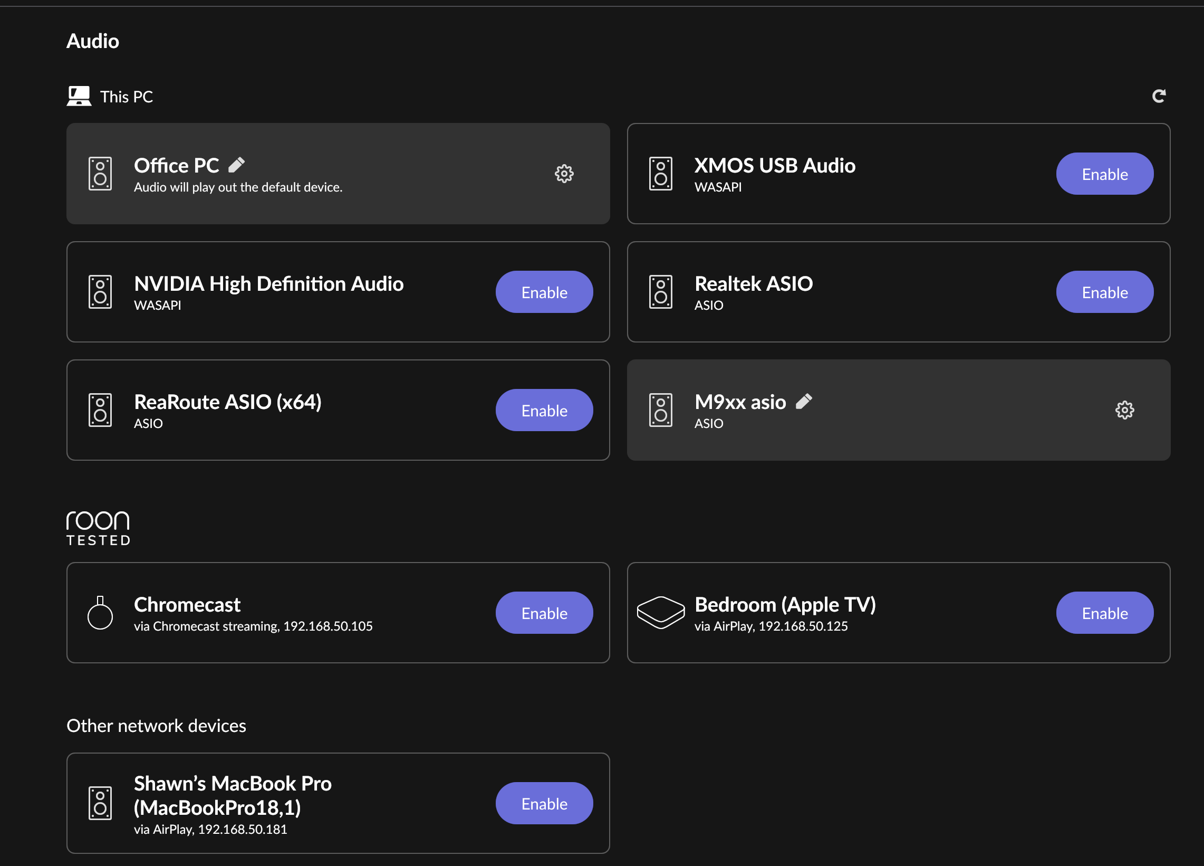Screen dimensions: 1204x866
Task: Enable NVIDIA High Definition Audio
Action: tap(544, 292)
